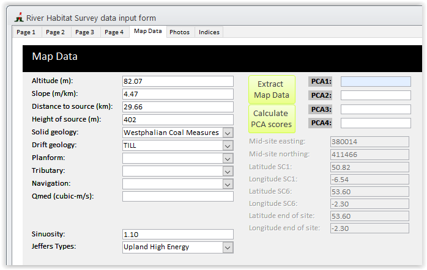Click the Latitude SC1 value 50.82
This screenshot has height=270, width=427.
pyautogui.click(x=369, y=167)
